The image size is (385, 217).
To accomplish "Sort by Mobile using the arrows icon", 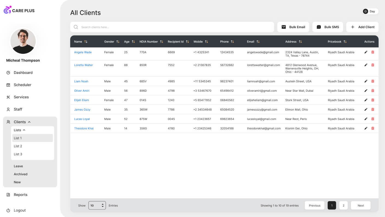I will point(206,41).
